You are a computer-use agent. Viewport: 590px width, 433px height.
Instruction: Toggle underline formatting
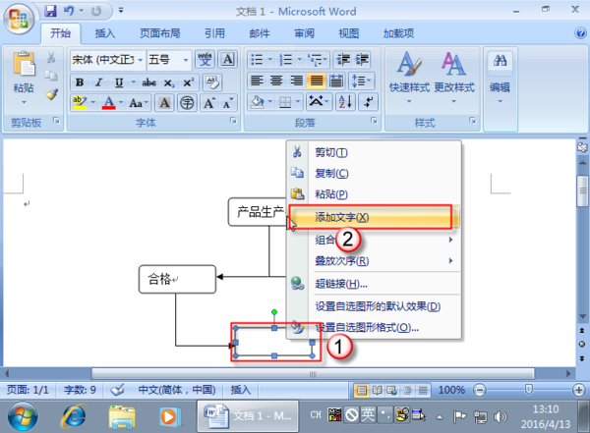click(x=119, y=82)
